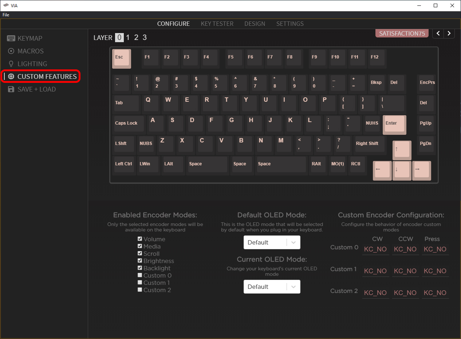Edit the Custom 0 CW keycode field
Image resolution: width=461 pixels, height=339 pixels.
tap(375, 249)
